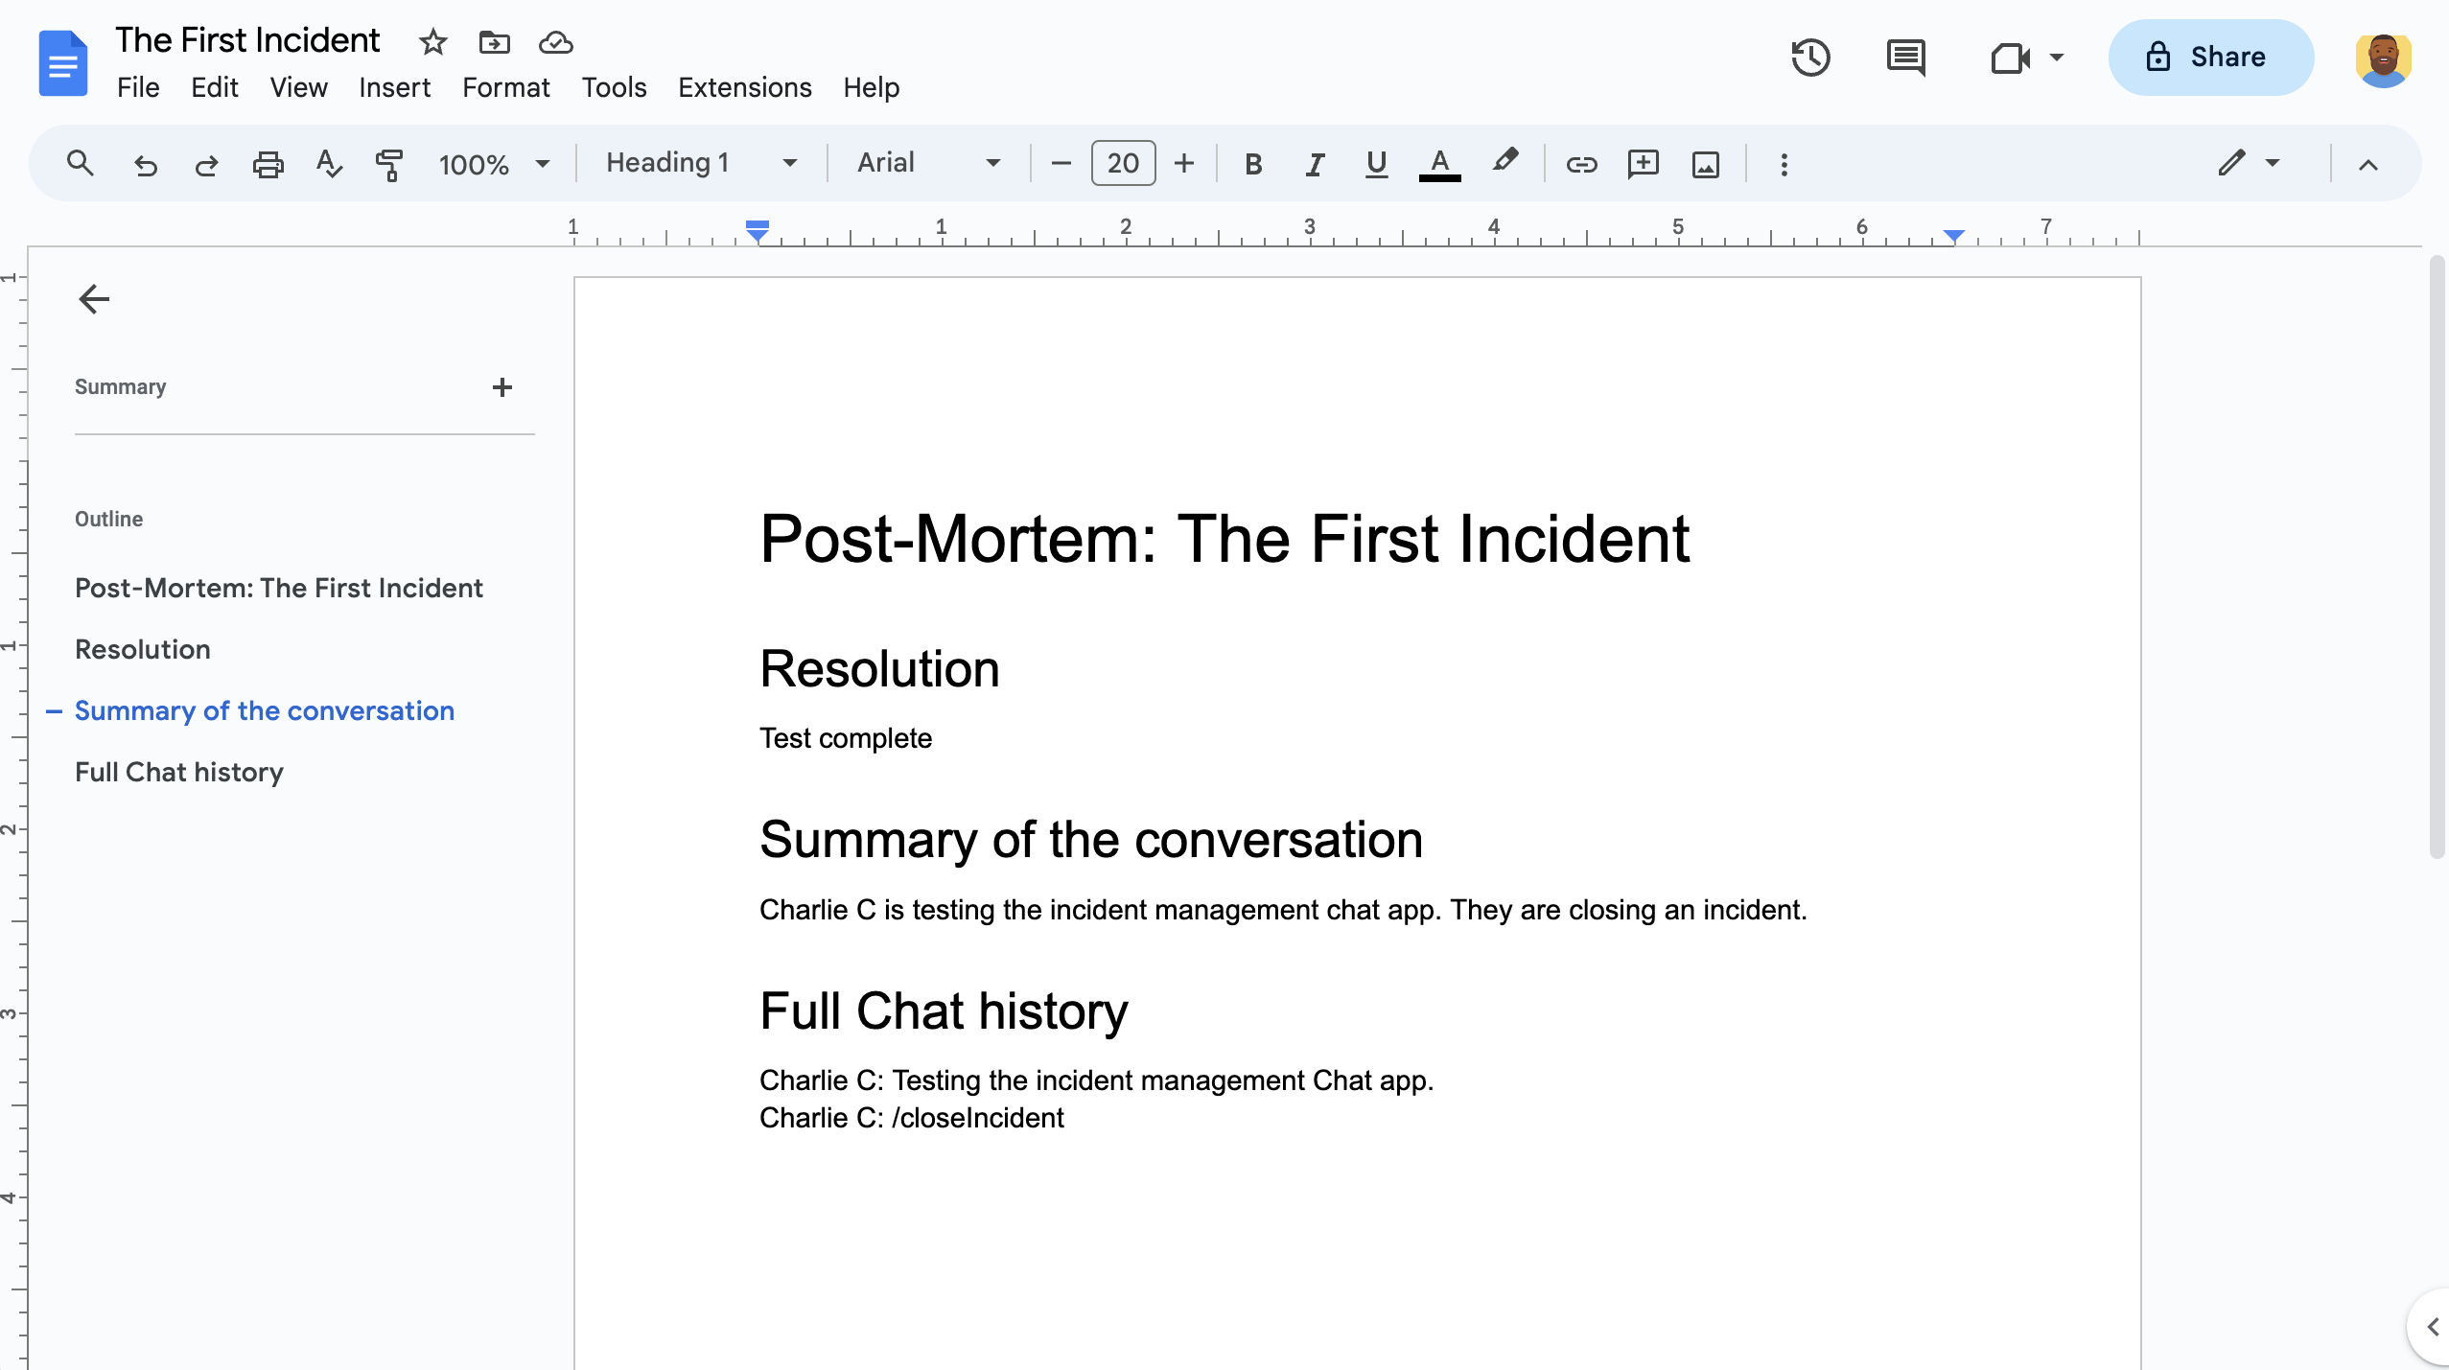Image resolution: width=2449 pixels, height=1370 pixels.
Task: Toggle the paint format tool
Action: pyautogui.click(x=390, y=163)
